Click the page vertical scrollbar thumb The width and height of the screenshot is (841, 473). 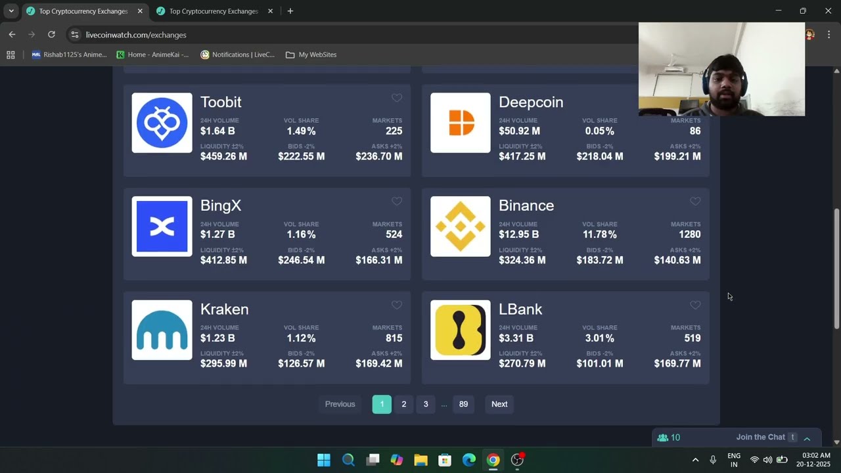[x=836, y=269]
